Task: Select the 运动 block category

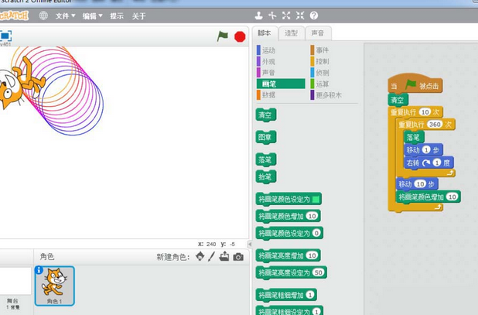Action: pyautogui.click(x=269, y=50)
